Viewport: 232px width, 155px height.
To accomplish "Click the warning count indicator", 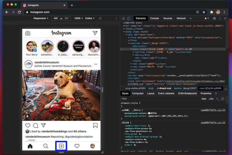I will (206, 18).
